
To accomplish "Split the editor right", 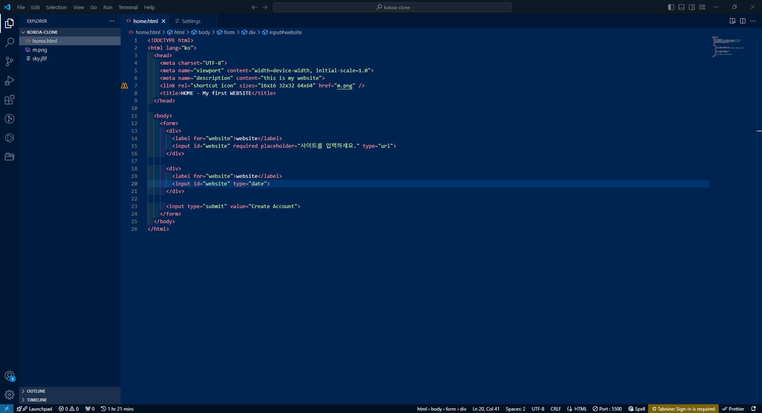I will (743, 21).
